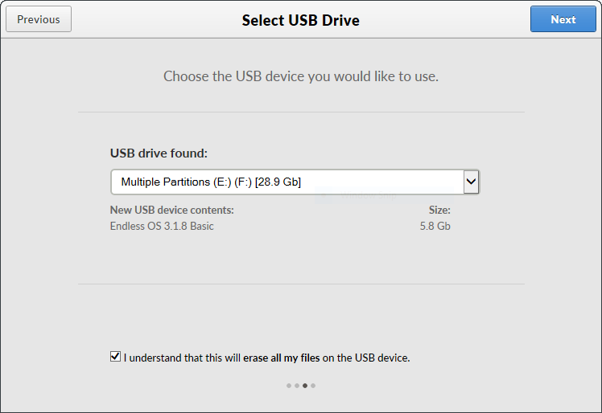Proceed by clicking the Next button
Screen dimensions: 602x413
563,19
